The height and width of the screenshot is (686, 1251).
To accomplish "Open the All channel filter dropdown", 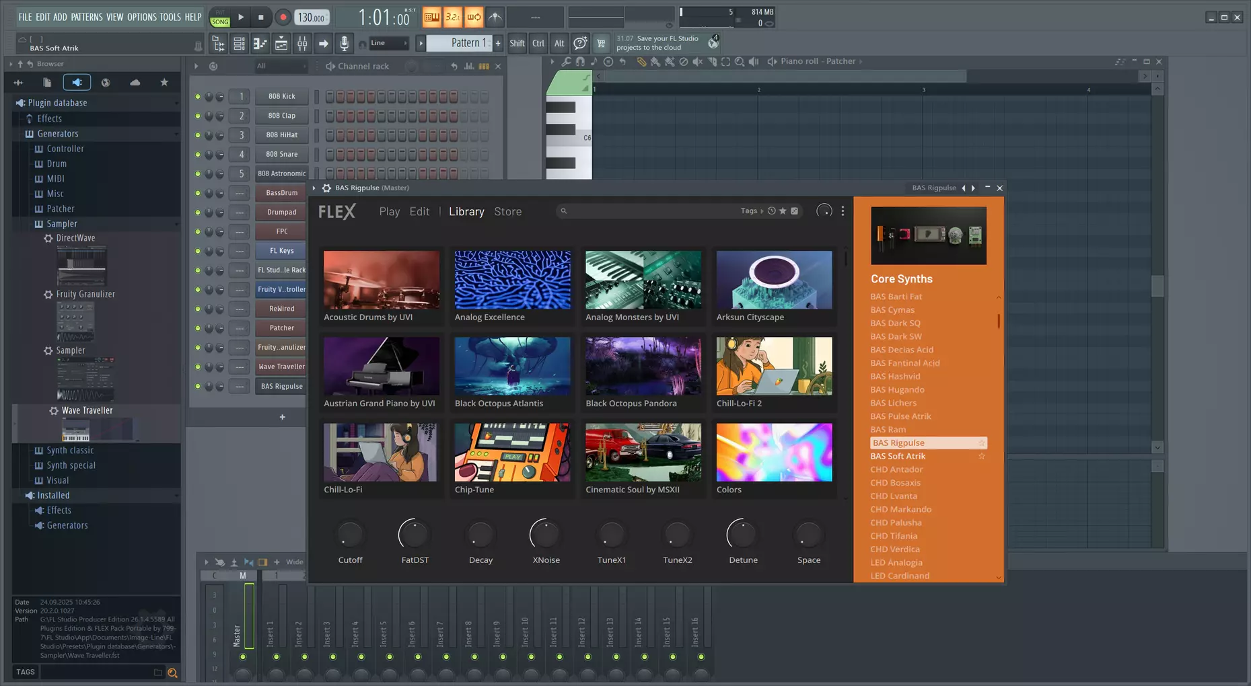I will click(280, 66).
